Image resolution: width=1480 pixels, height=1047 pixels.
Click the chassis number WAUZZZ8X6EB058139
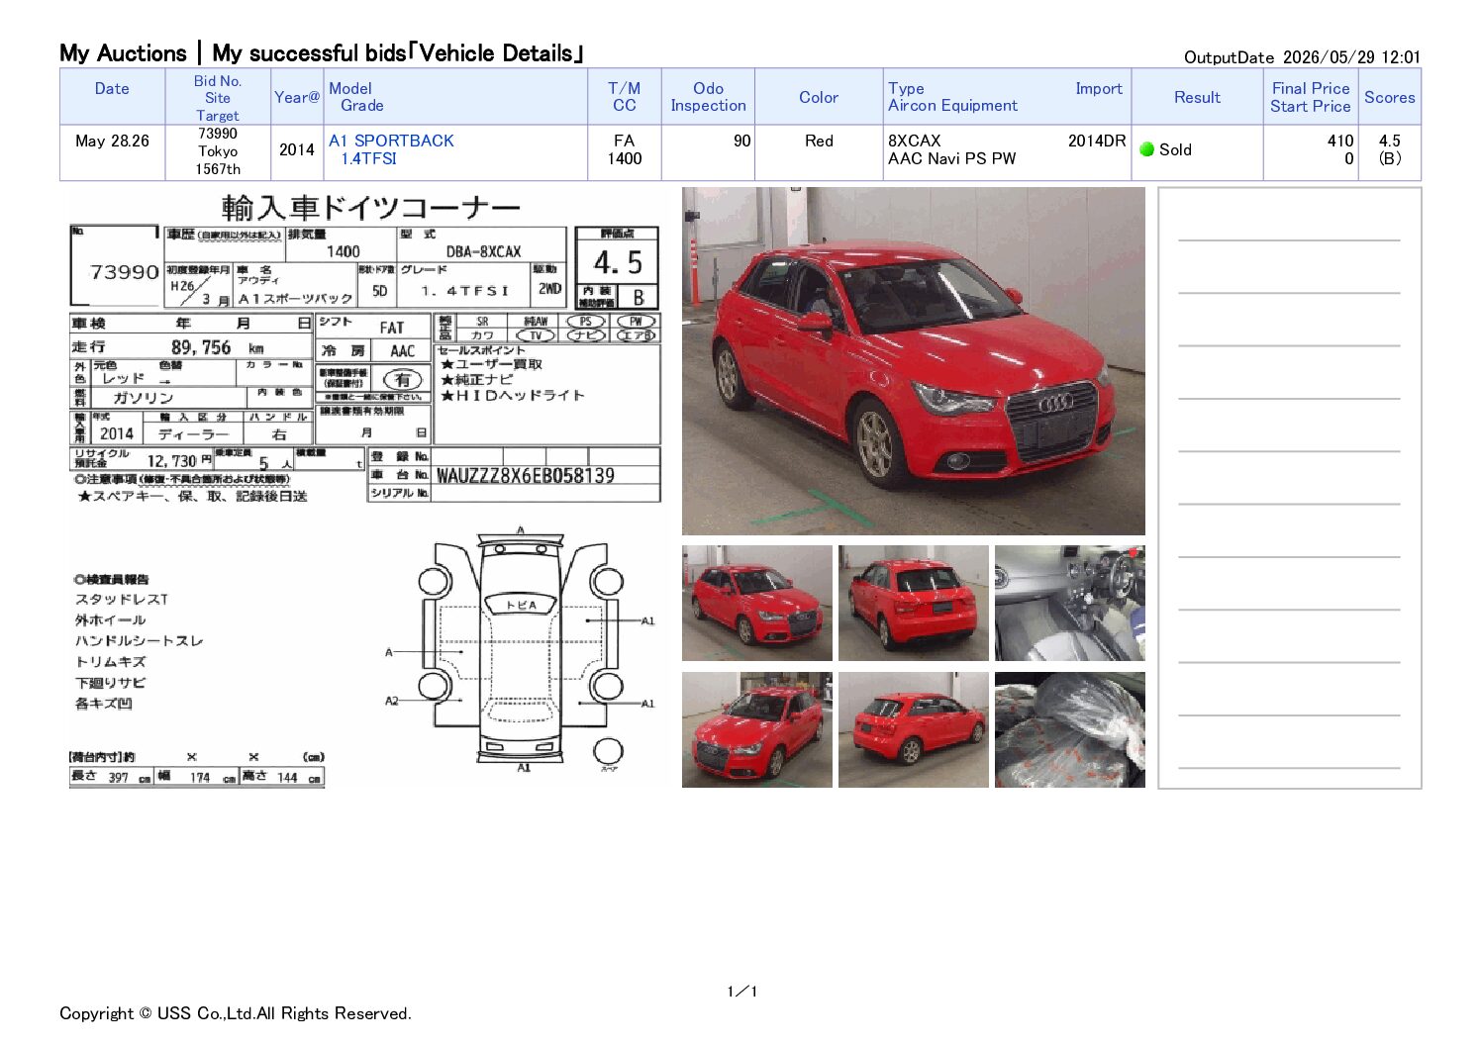click(x=526, y=476)
